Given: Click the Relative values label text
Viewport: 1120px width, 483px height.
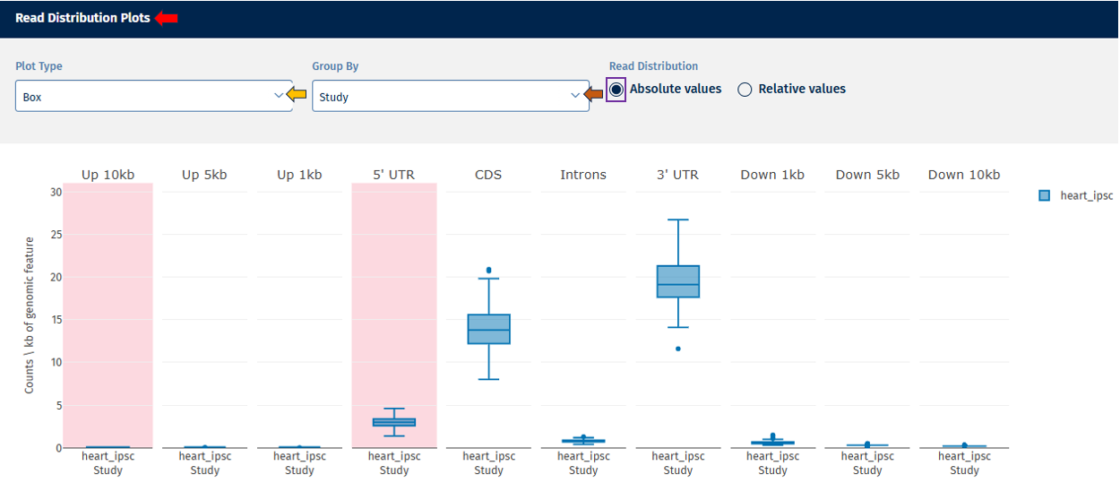Looking at the screenshot, I should click(x=802, y=90).
